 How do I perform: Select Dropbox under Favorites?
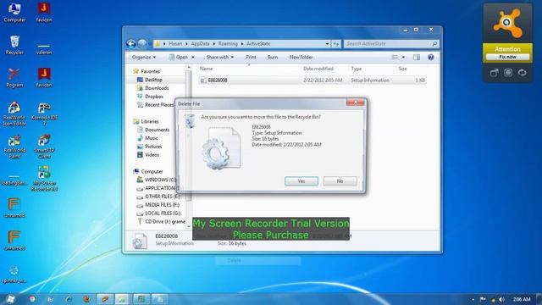[x=154, y=97]
